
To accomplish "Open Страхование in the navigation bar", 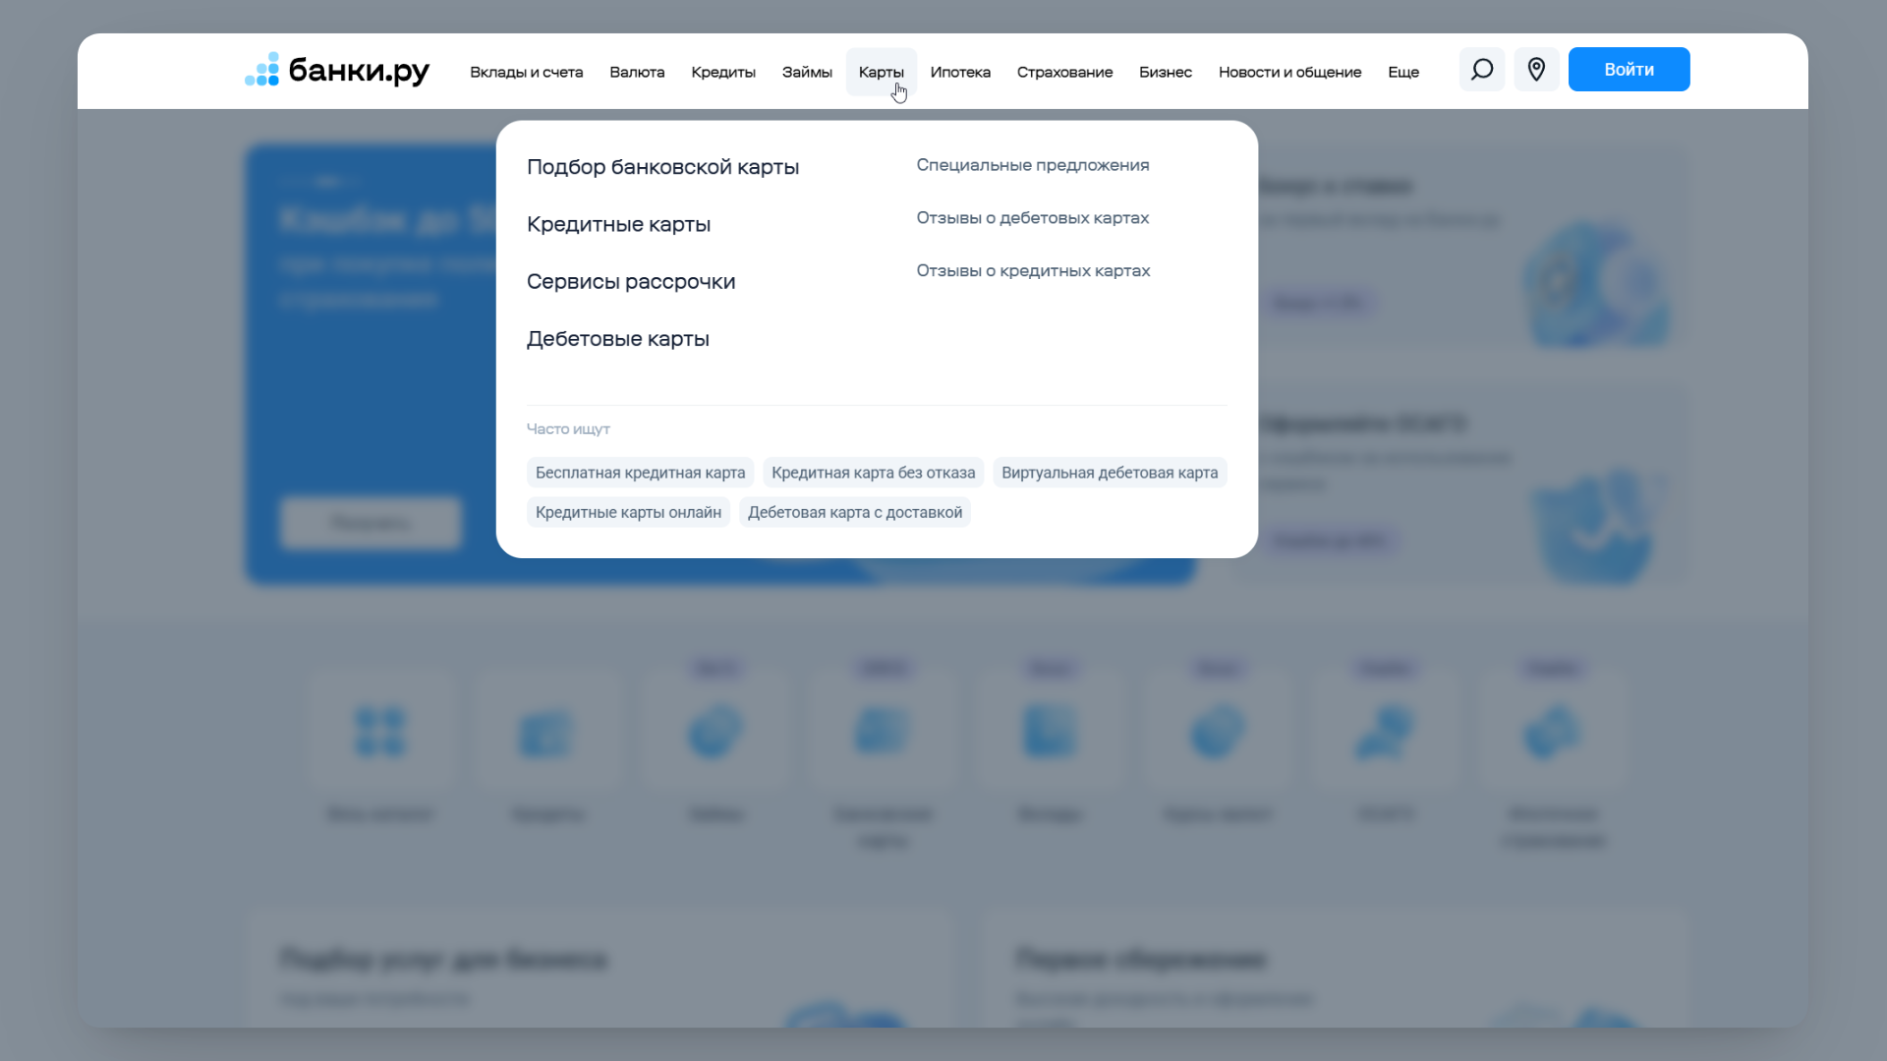I will point(1064,72).
